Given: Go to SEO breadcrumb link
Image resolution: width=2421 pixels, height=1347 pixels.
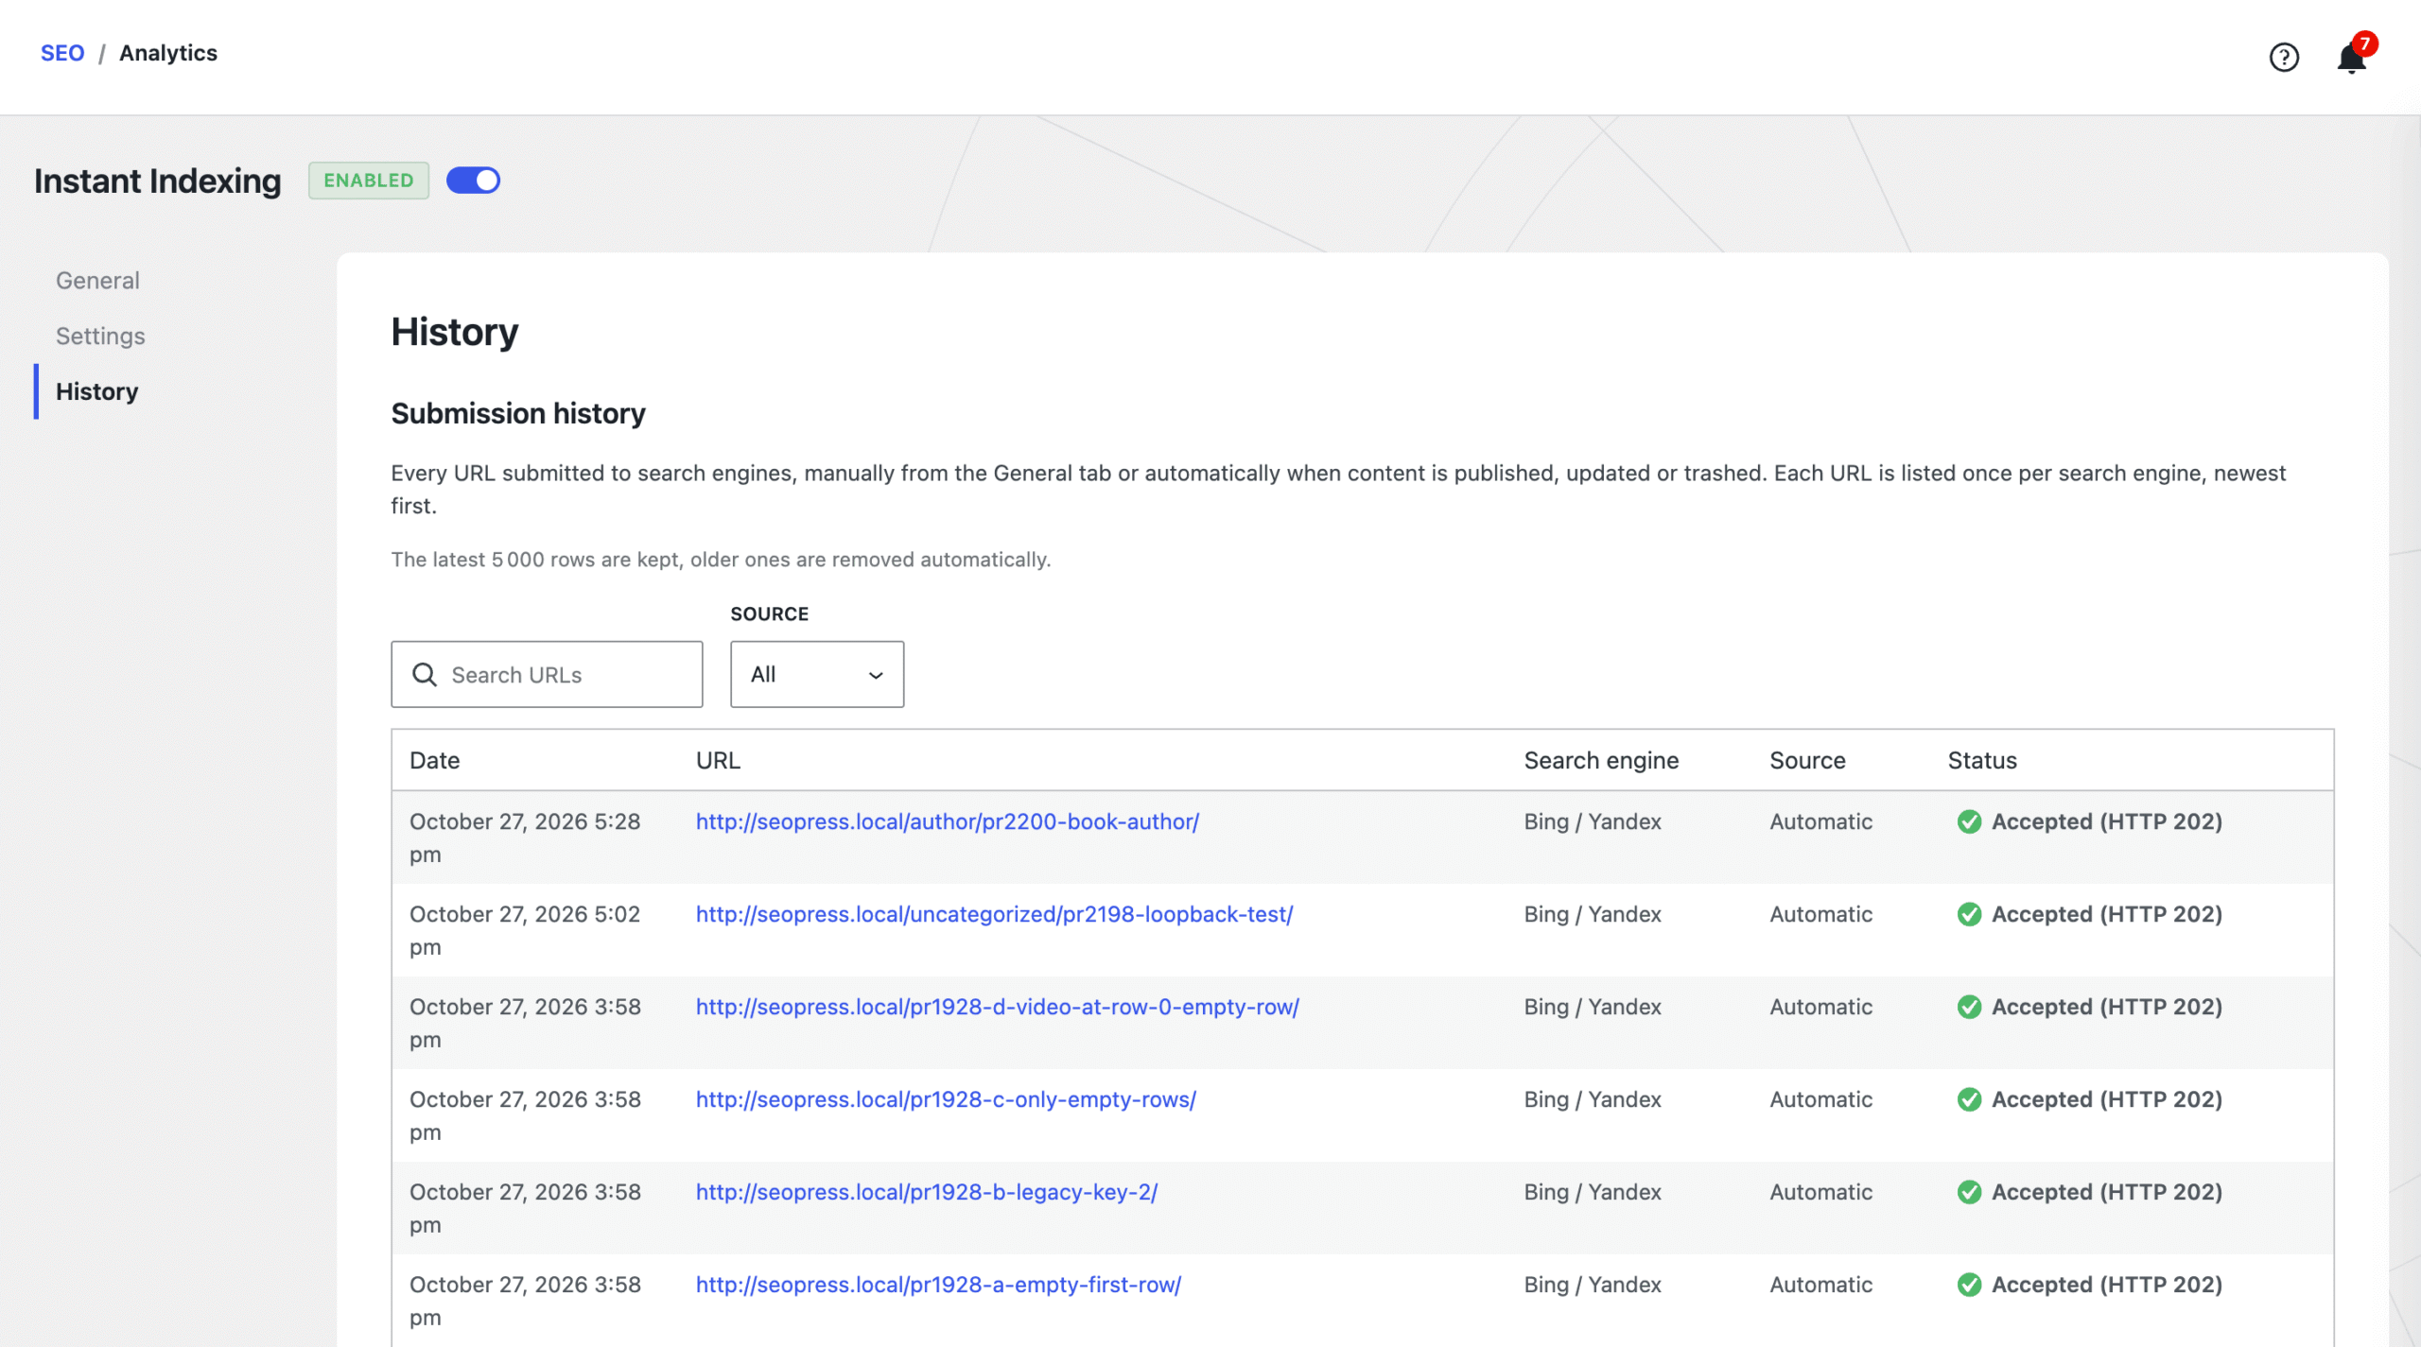Looking at the screenshot, I should pos(62,53).
